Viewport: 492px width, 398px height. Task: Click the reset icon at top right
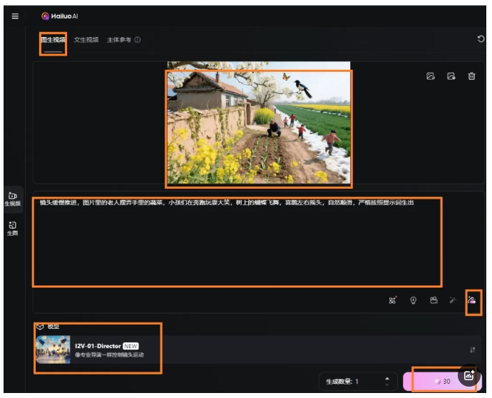pyautogui.click(x=481, y=39)
